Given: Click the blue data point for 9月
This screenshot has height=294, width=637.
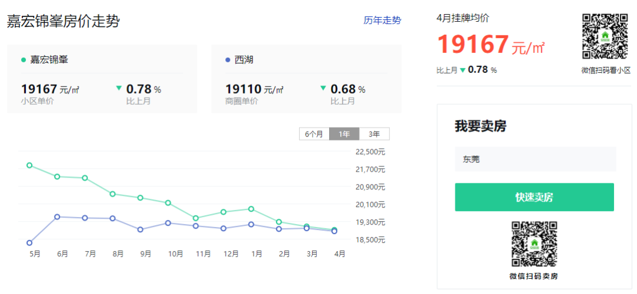Looking at the screenshot, I should pyautogui.click(x=140, y=229).
